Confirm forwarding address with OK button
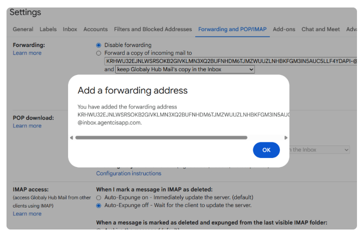Image resolution: width=363 pixels, height=237 pixels. (x=266, y=150)
